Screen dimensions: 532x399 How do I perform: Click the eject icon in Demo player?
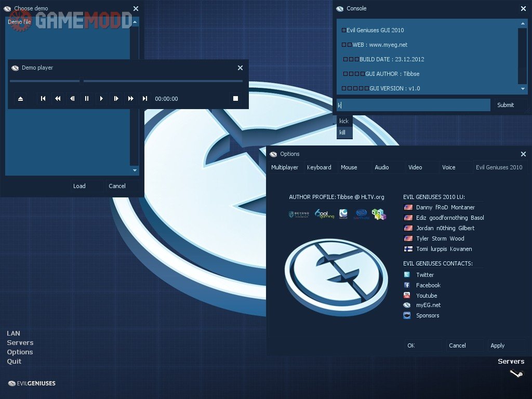21,99
